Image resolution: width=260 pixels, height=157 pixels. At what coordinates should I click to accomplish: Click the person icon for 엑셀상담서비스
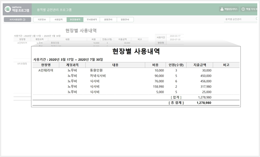point(222,9)
